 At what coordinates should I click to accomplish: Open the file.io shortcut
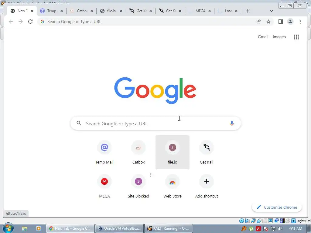(173, 152)
